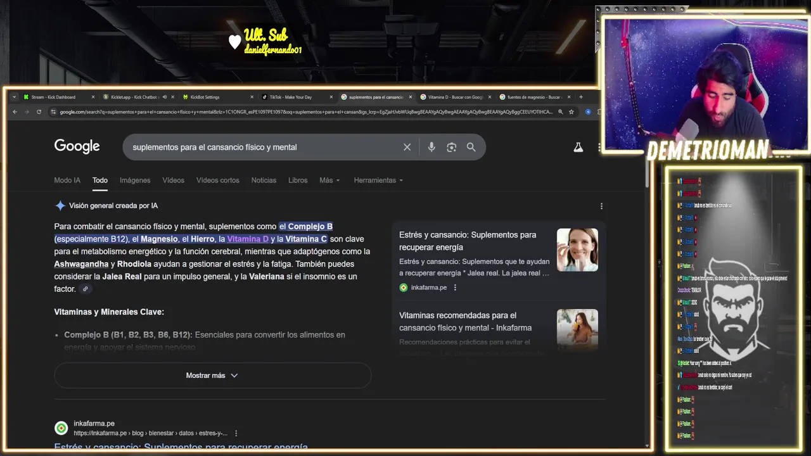Click the browser address bar URL

pyautogui.click(x=306, y=112)
